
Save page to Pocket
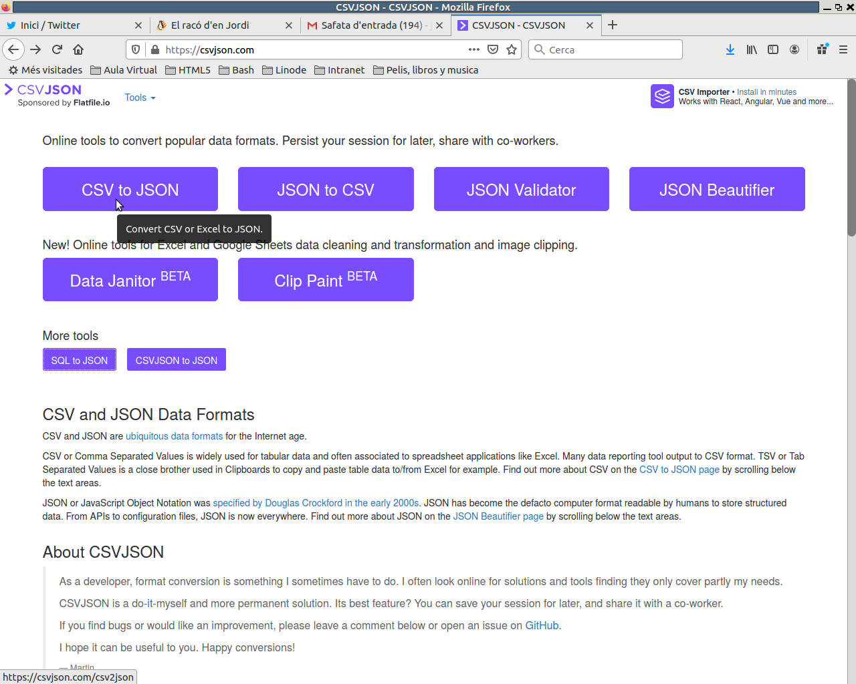(x=493, y=49)
